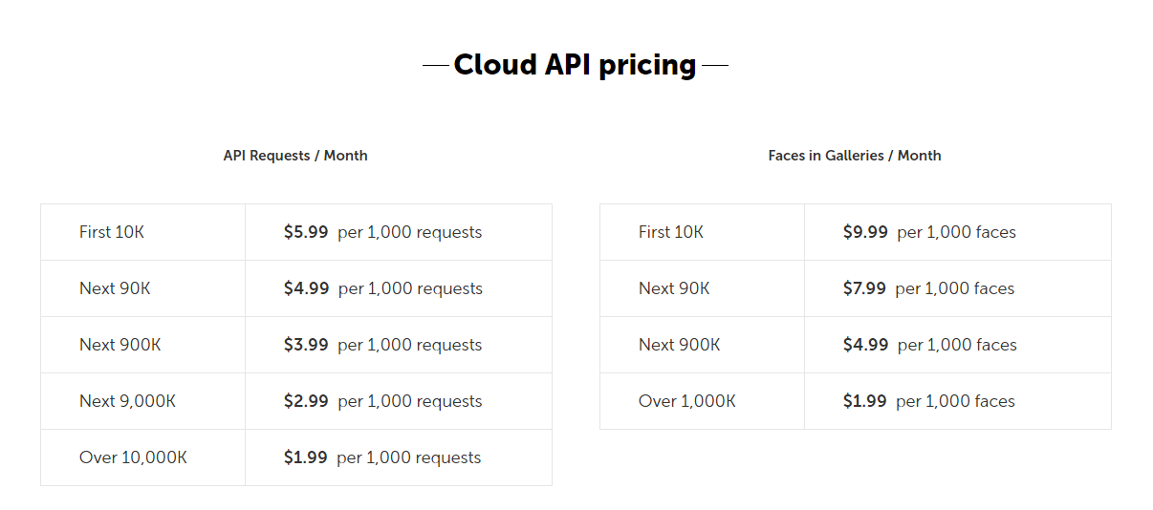Click the $2.99 per 1,000 requests price

[382, 401]
